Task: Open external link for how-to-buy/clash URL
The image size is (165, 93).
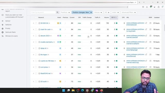Action: tap(146, 29)
